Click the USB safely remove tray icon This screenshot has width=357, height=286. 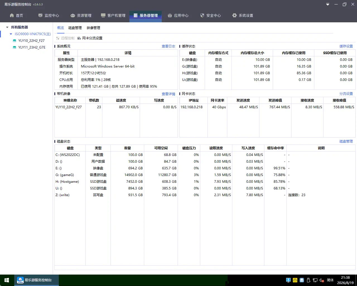point(308,280)
